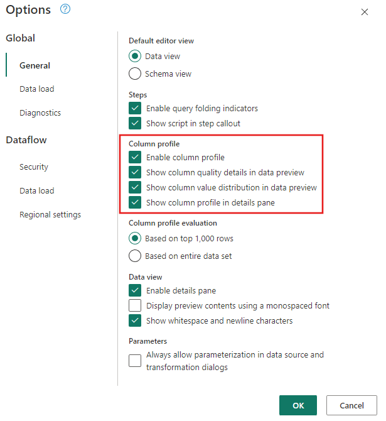The height and width of the screenshot is (421, 386).
Task: Click the Global section heading
Action: (x=20, y=38)
